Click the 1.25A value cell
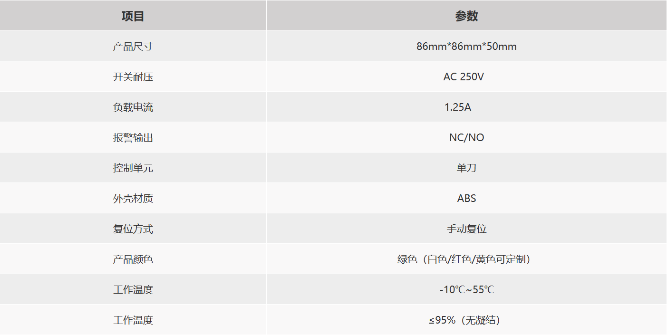 tap(458, 107)
